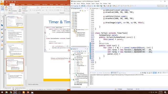Open the Eclipse Refactor menu
The image size is (168, 94).
tap(83, 3)
